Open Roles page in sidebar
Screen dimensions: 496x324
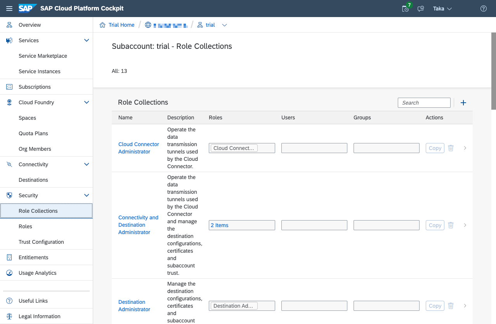[25, 226]
